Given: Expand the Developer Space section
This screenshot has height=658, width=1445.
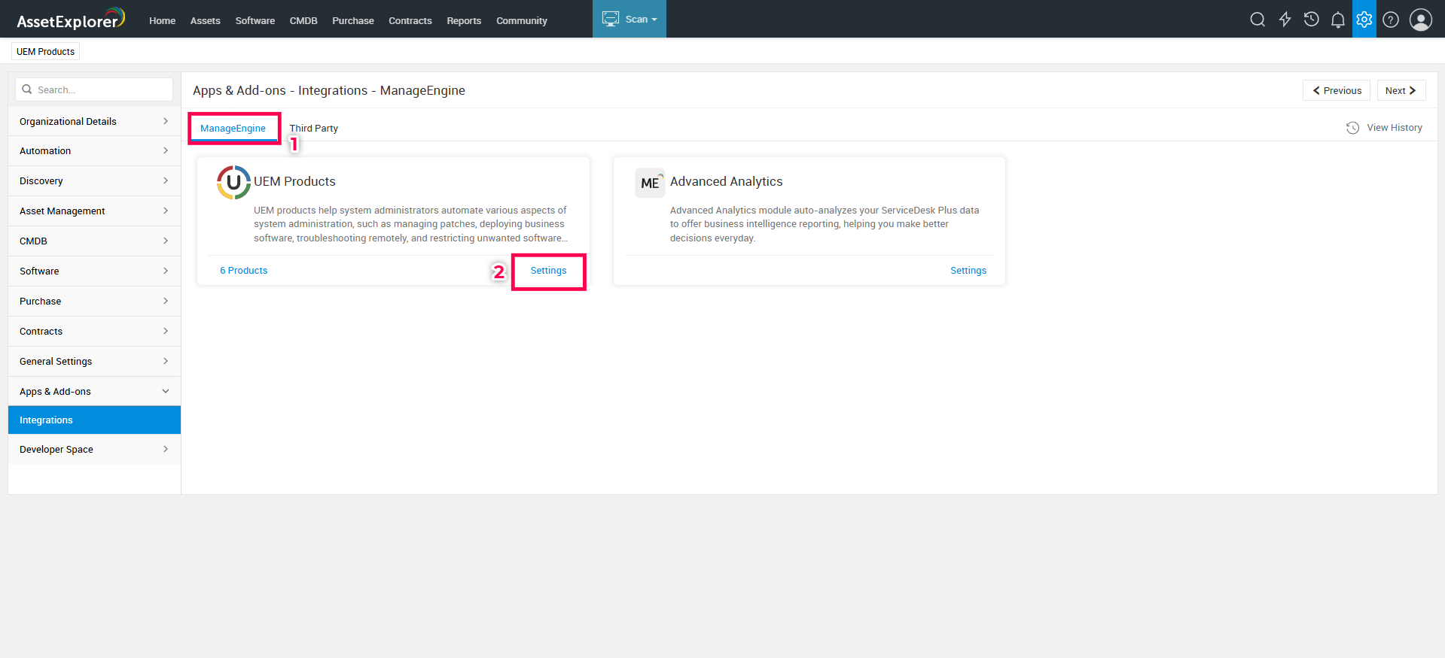Looking at the screenshot, I should pos(94,449).
